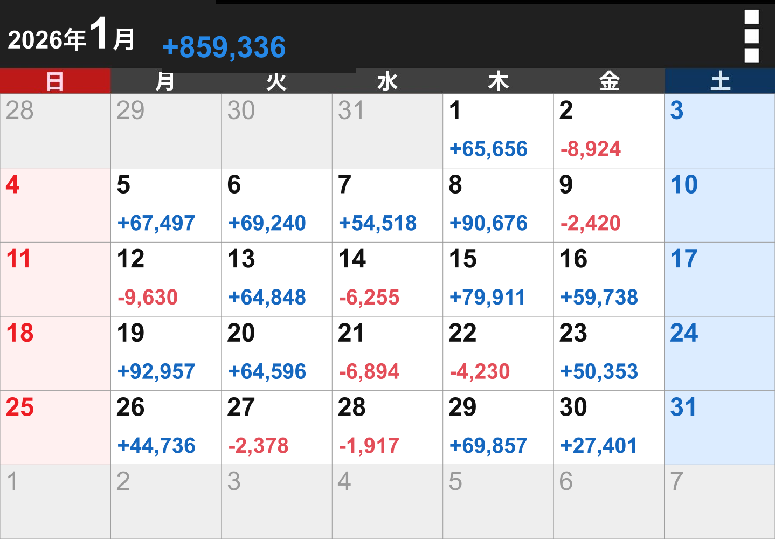Select Saturday January 24 cell
775x539 pixels.
720,354
